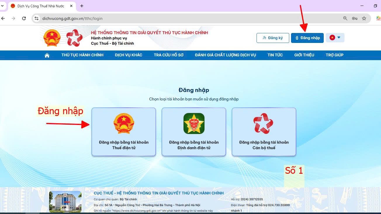The image size is (381, 214).
Task: Click footer line Cơ quan chủ quản: Bộ Tài chính
Action: (x=115, y=199)
